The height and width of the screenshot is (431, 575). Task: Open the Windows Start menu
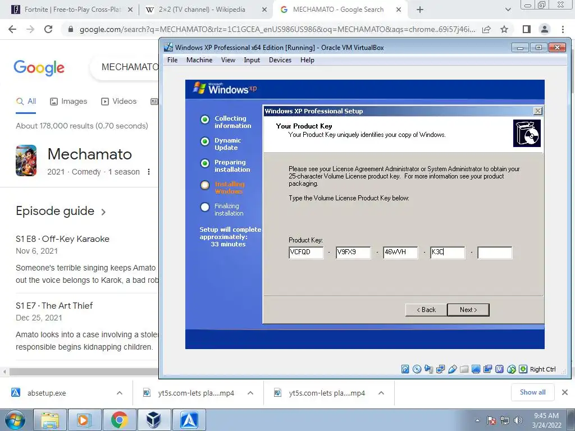point(15,420)
